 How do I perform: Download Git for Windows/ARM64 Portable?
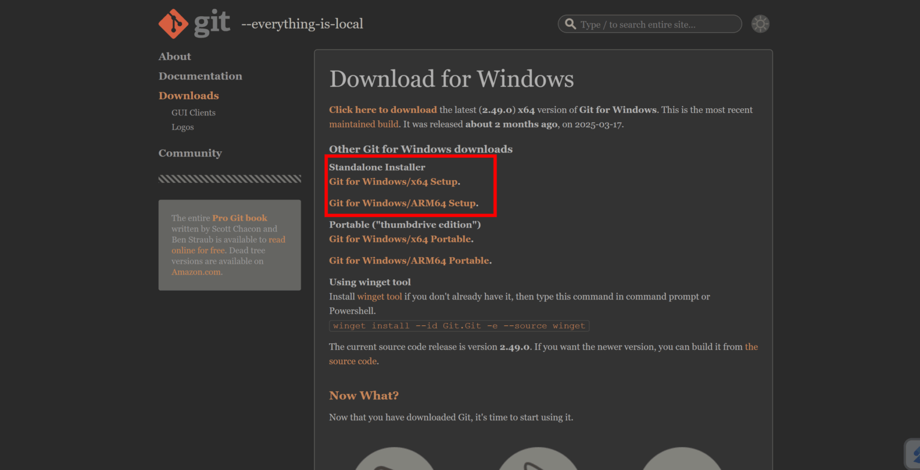tap(409, 261)
